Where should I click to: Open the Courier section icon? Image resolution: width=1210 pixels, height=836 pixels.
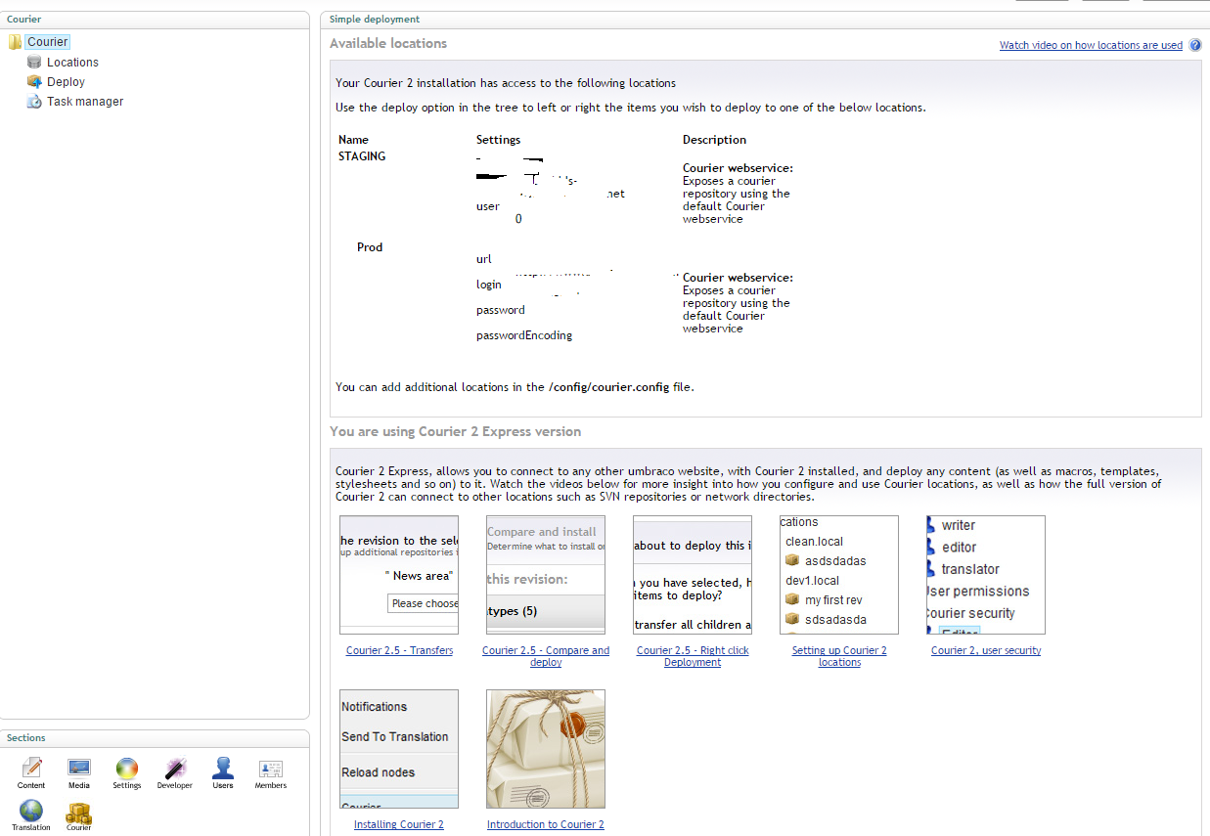(x=79, y=812)
